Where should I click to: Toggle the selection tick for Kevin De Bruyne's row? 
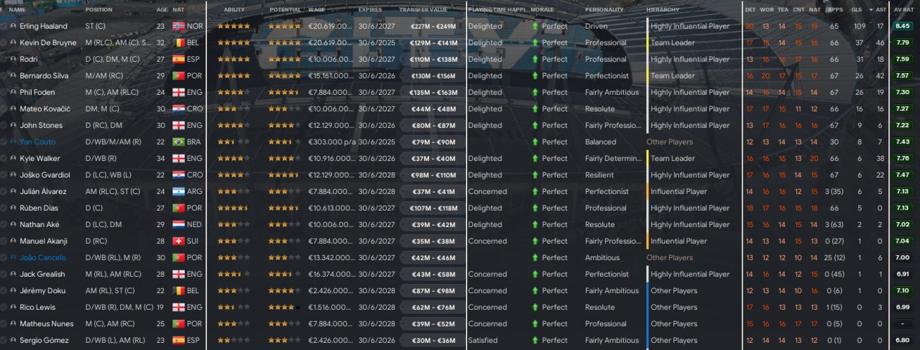3,42
